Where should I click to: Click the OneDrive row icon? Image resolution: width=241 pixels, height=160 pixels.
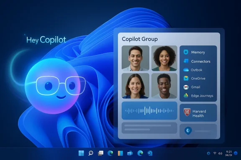click(186, 78)
